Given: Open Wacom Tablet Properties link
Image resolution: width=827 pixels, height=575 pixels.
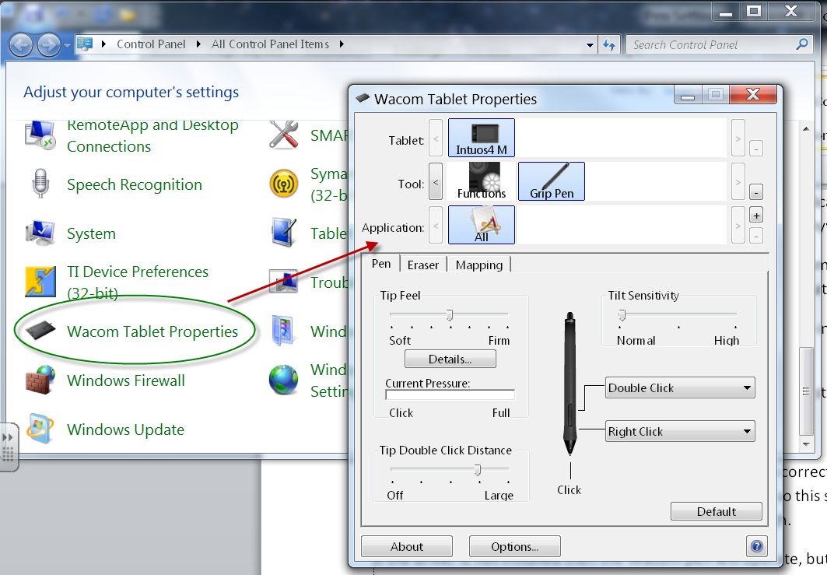Looking at the screenshot, I should tap(152, 331).
